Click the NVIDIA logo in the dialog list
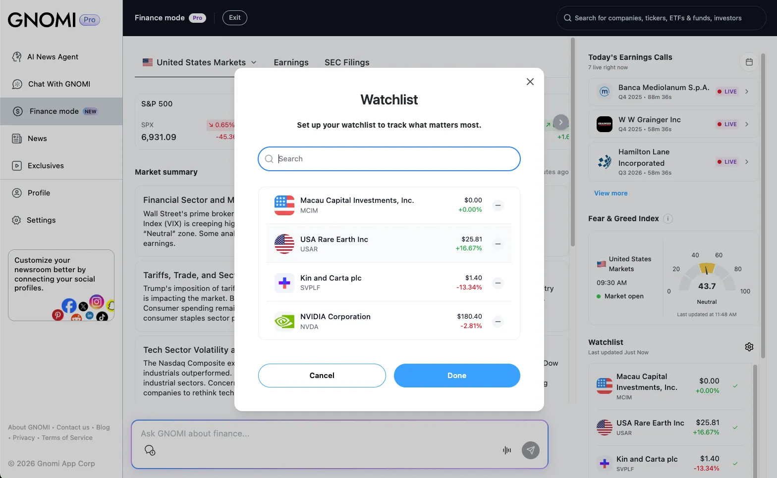The height and width of the screenshot is (478, 777). [284, 322]
